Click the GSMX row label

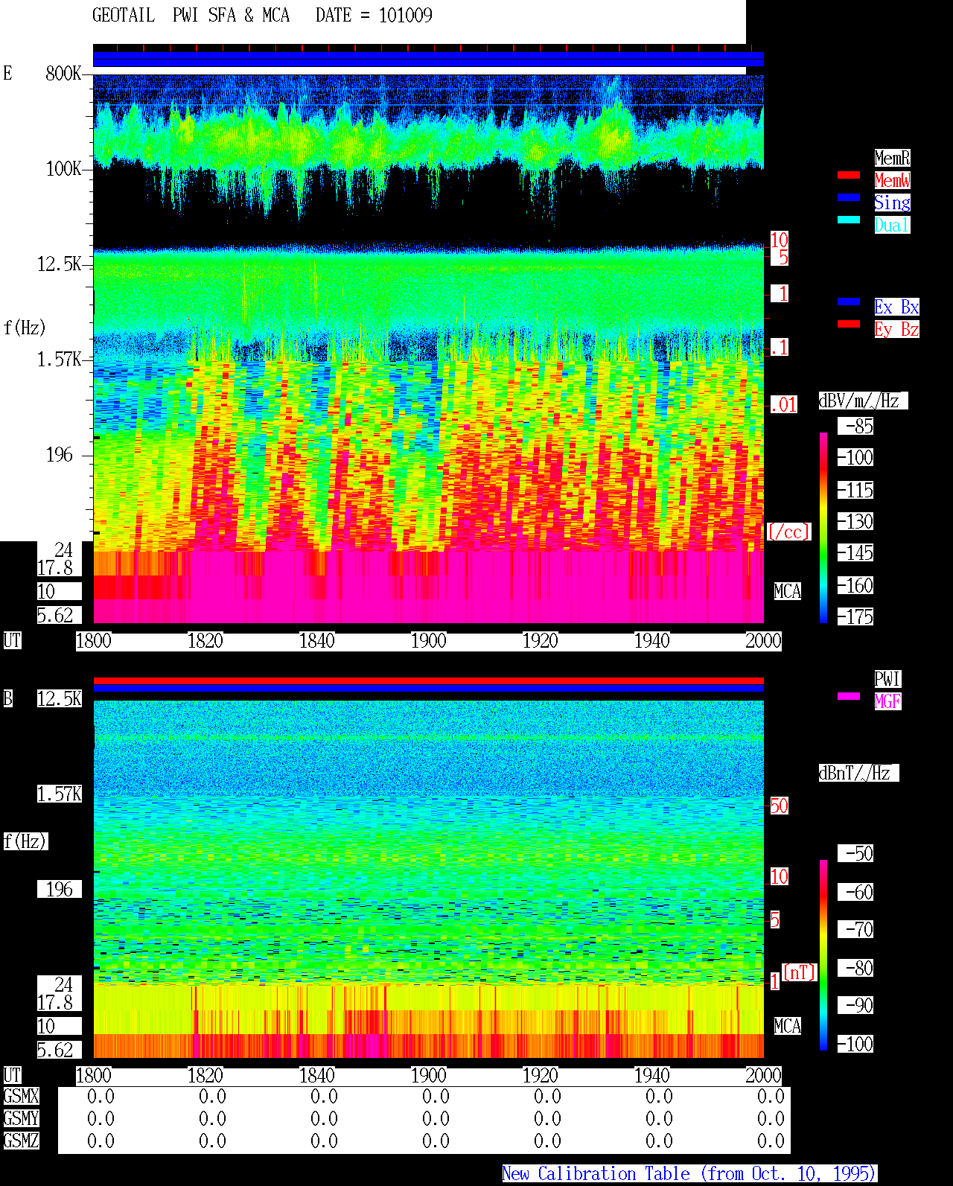click(21, 1097)
